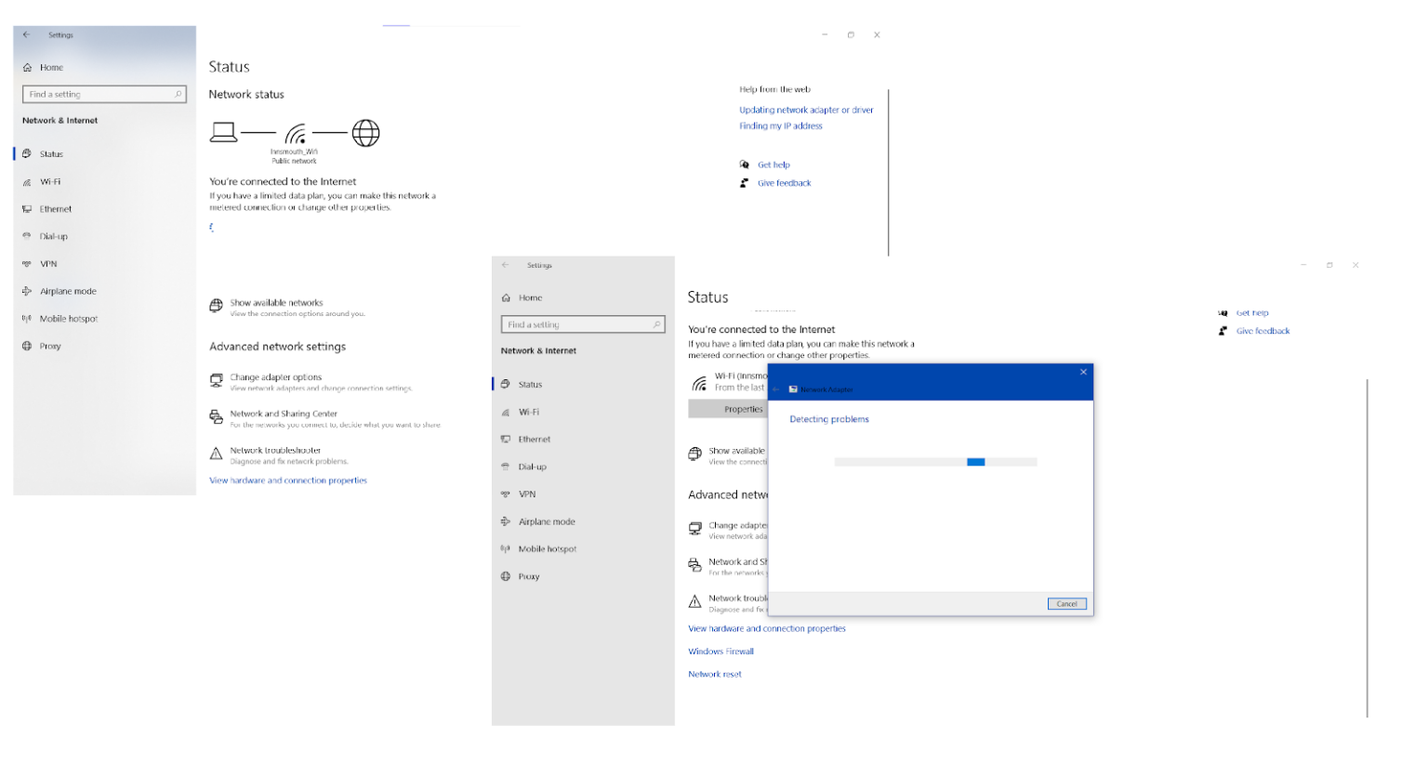Click the Settings back arrow
Image resolution: width=1428 pixels, height=764 pixels.
[504, 265]
